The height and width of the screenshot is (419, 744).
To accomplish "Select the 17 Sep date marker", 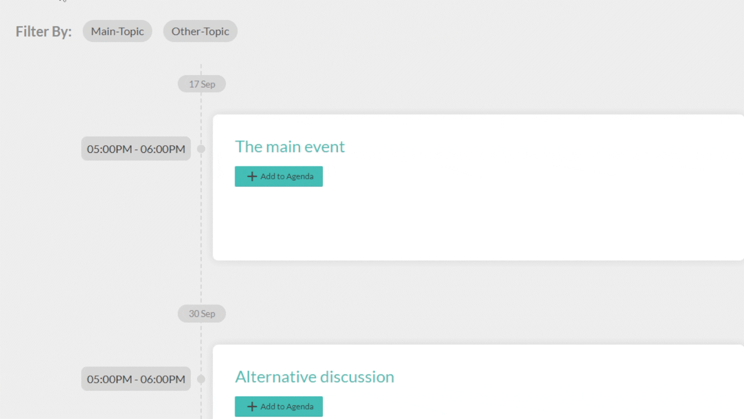I will click(x=201, y=84).
